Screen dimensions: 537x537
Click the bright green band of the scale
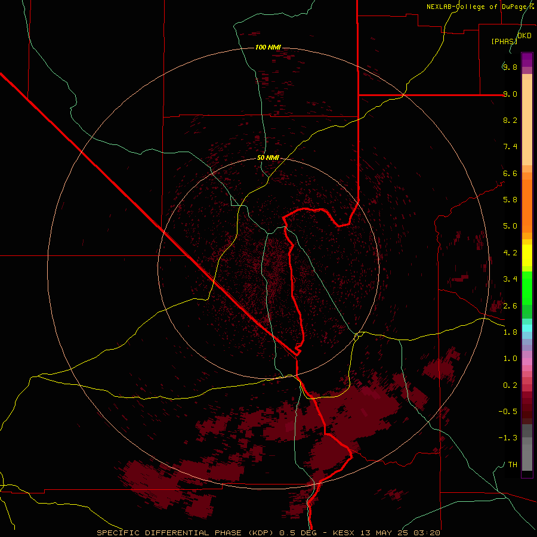coord(527,288)
